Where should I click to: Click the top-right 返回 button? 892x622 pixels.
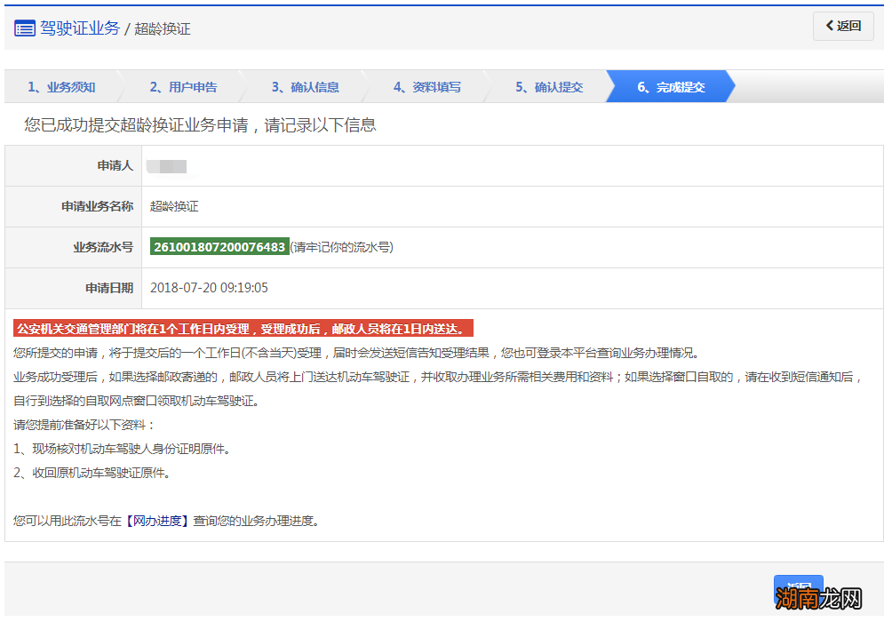842,26
